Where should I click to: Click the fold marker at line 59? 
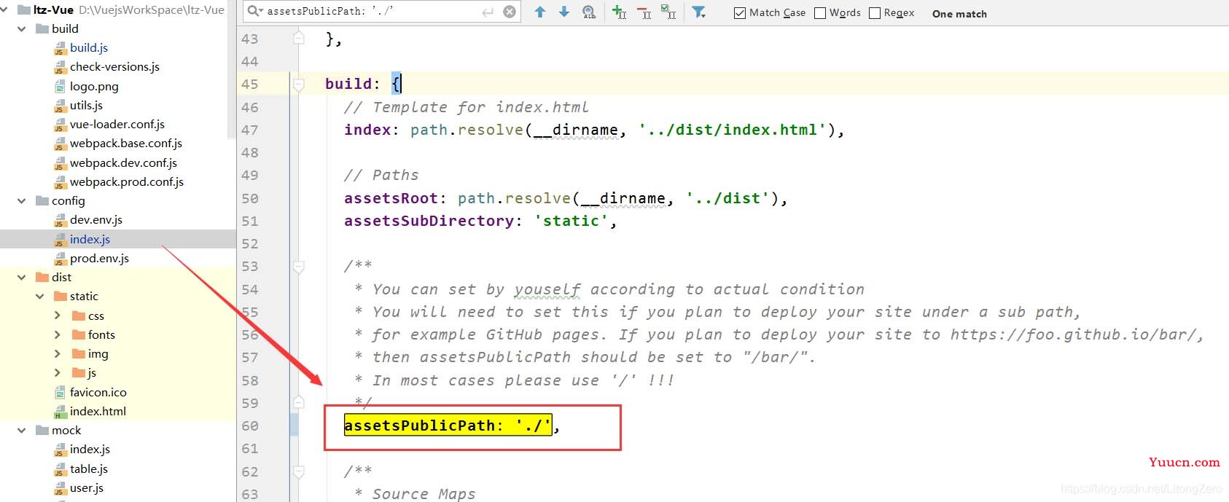coord(299,402)
